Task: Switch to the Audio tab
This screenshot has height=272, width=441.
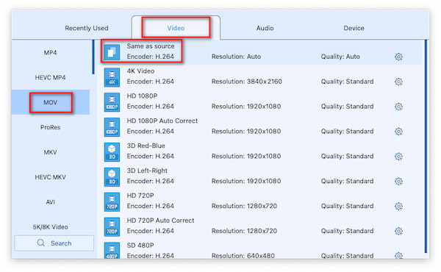Action: [265, 28]
